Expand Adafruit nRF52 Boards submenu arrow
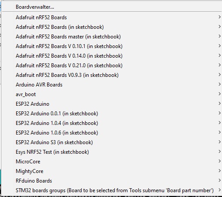The image size is (222, 197). click(x=219, y=17)
